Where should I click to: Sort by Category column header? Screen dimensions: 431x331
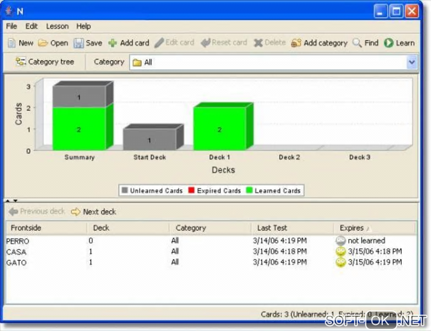[x=210, y=228]
